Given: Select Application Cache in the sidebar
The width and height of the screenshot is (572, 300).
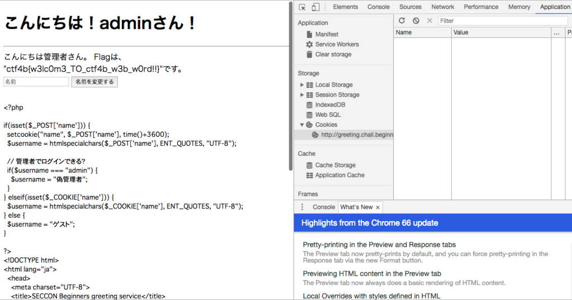Looking at the screenshot, I should click(340, 175).
